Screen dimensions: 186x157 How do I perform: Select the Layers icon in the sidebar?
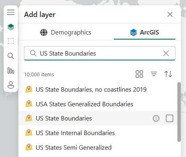point(11,27)
